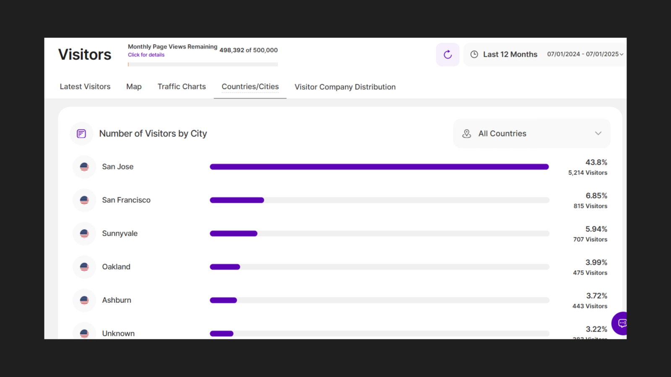This screenshot has width=671, height=377.
Task: Click the Monthly Page Views progress bar
Action: [203, 64]
